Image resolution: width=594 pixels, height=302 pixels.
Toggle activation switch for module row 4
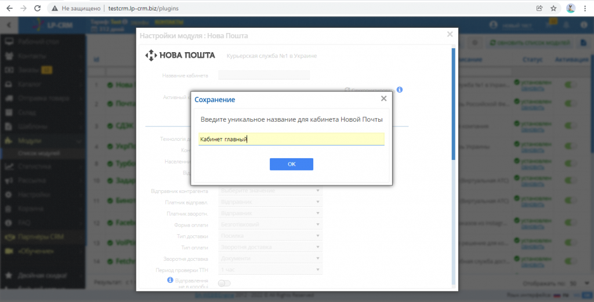point(570,146)
